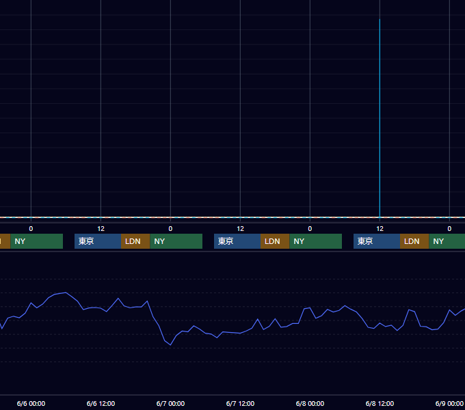This screenshot has width=465, height=410.
Task: Click the 6/8 12:00 date label
Action: coord(380,403)
